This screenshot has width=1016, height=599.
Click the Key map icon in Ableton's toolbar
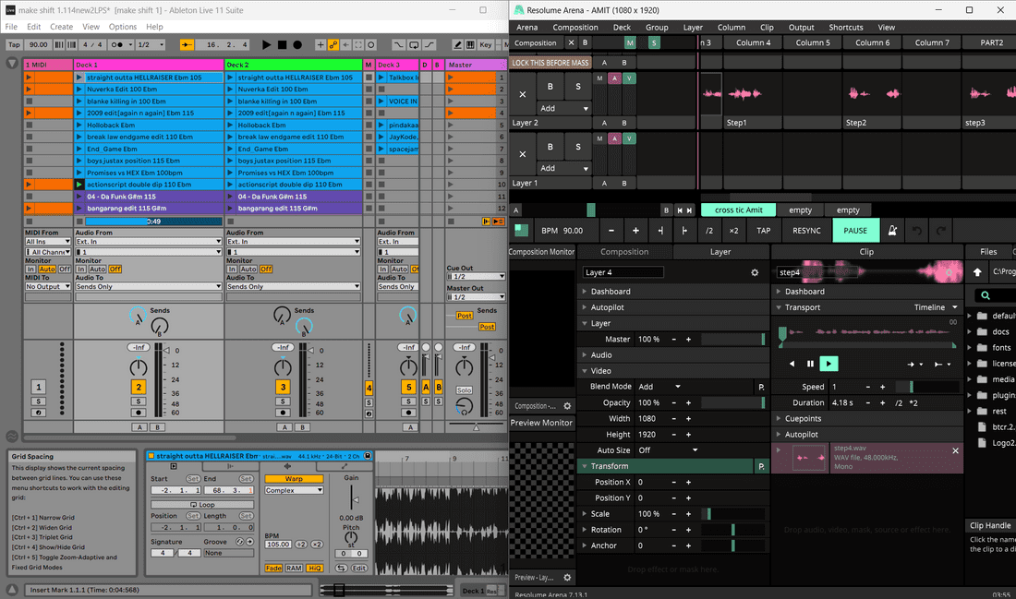pyautogui.click(x=484, y=44)
